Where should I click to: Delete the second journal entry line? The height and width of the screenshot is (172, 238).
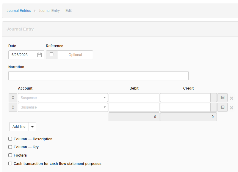[x=231, y=107]
